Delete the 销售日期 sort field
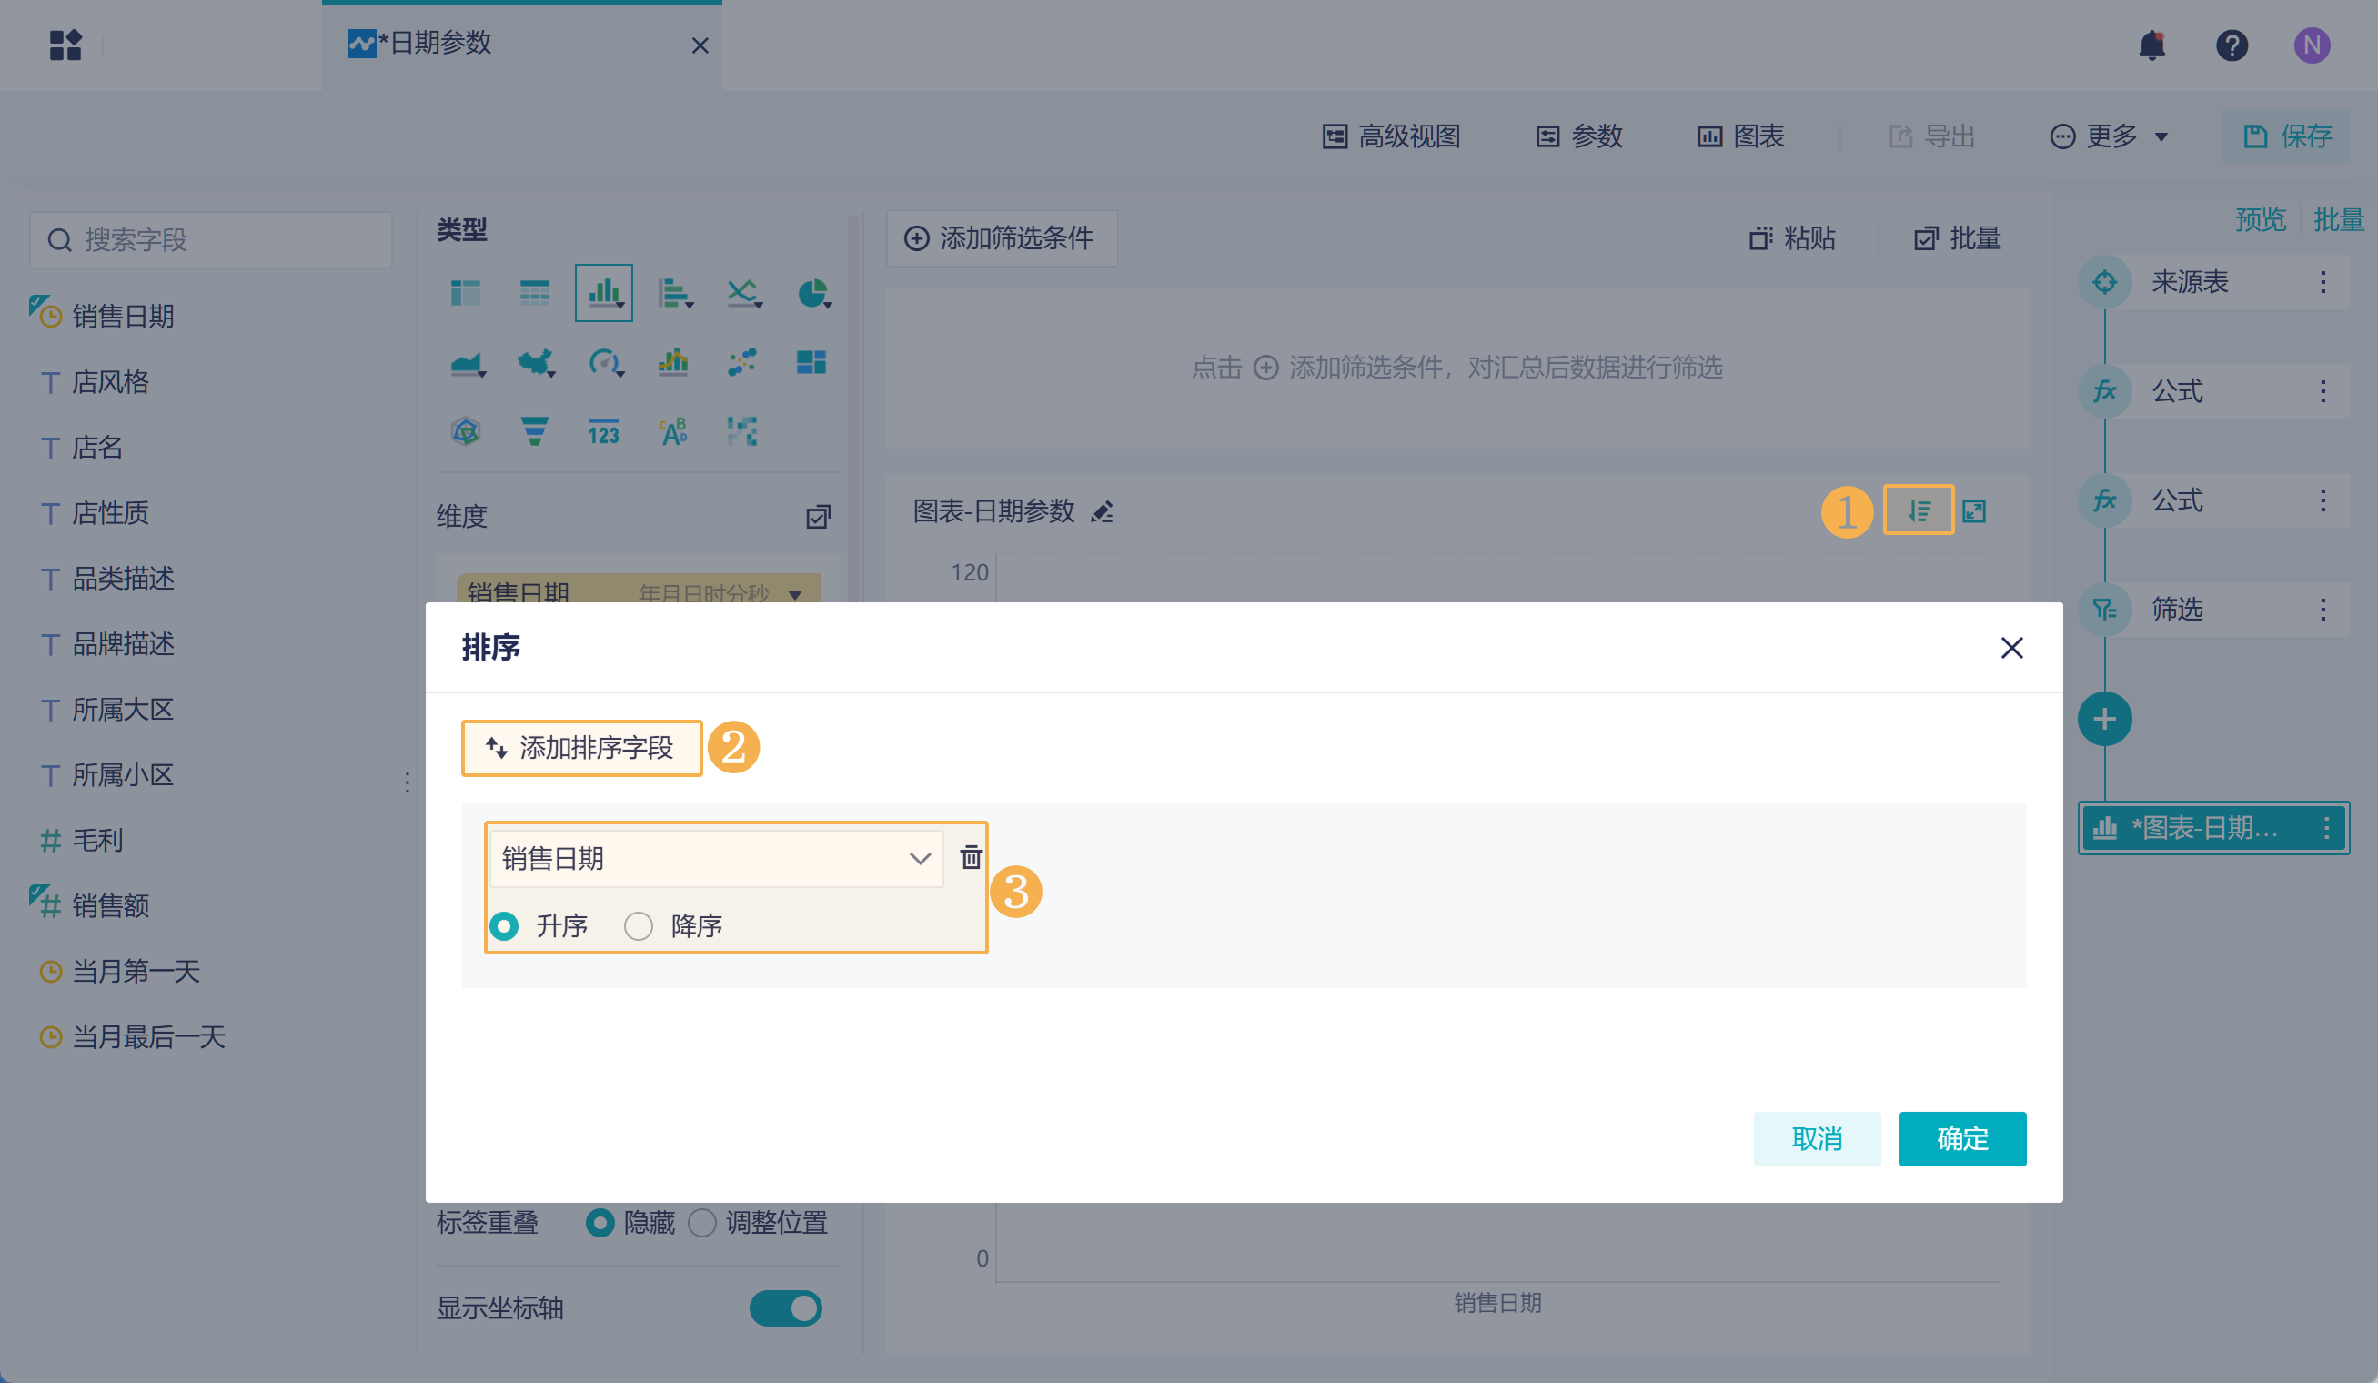This screenshot has width=2378, height=1383. click(971, 857)
